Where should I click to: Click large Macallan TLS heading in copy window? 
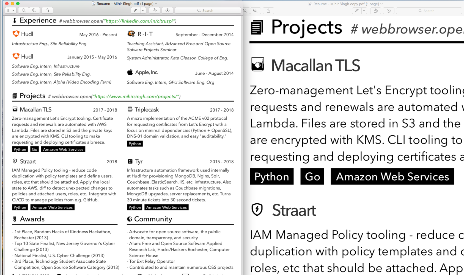315,65
